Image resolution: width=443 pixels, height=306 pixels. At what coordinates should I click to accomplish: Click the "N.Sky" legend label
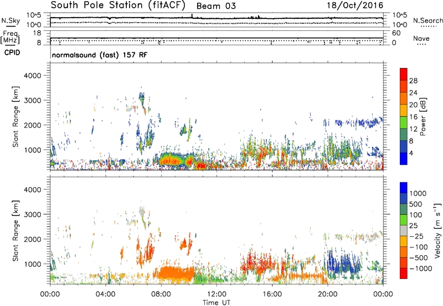pos(11,20)
